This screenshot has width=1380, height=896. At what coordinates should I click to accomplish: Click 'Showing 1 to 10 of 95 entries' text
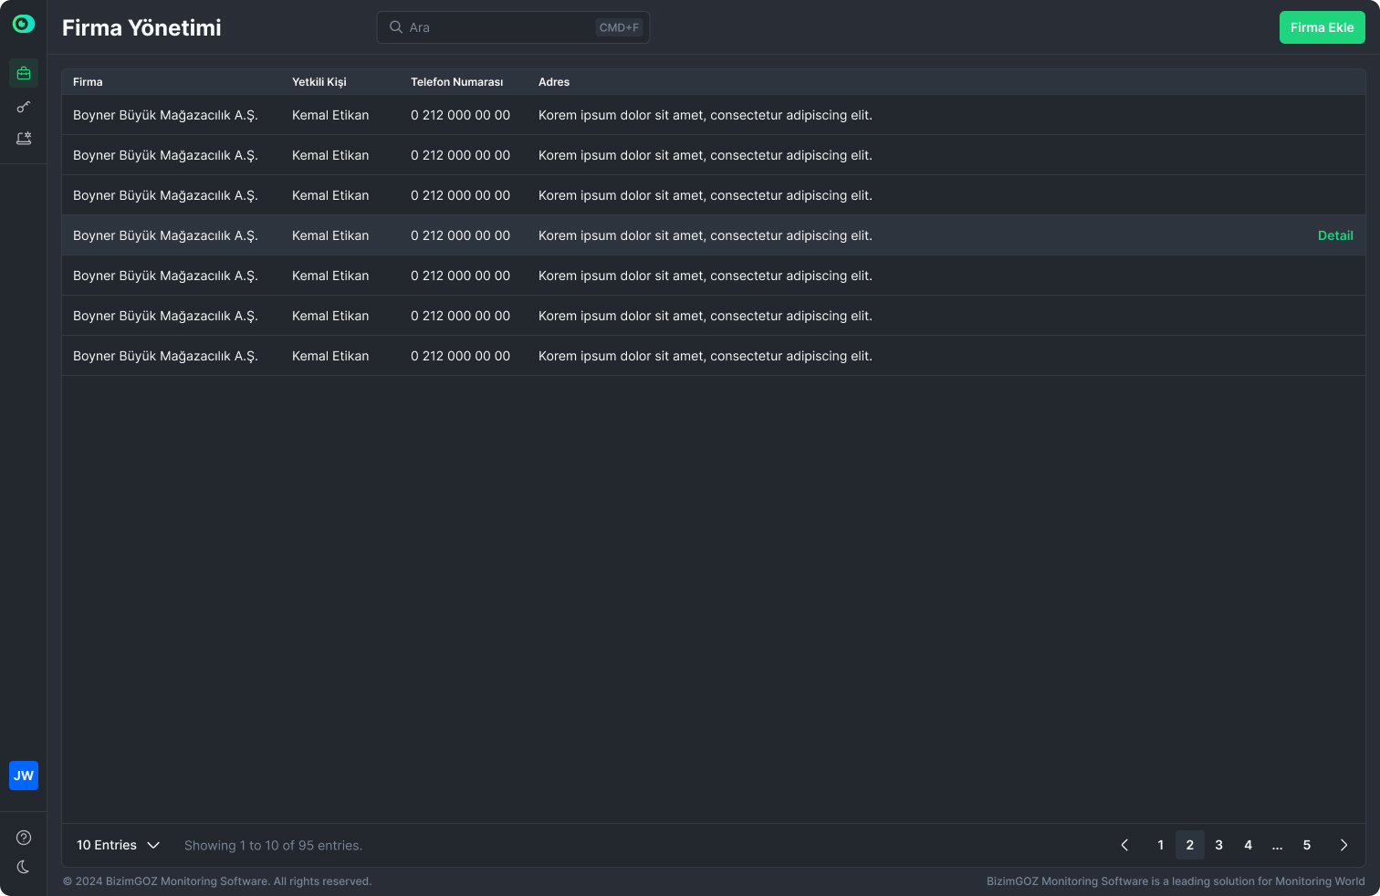(274, 846)
